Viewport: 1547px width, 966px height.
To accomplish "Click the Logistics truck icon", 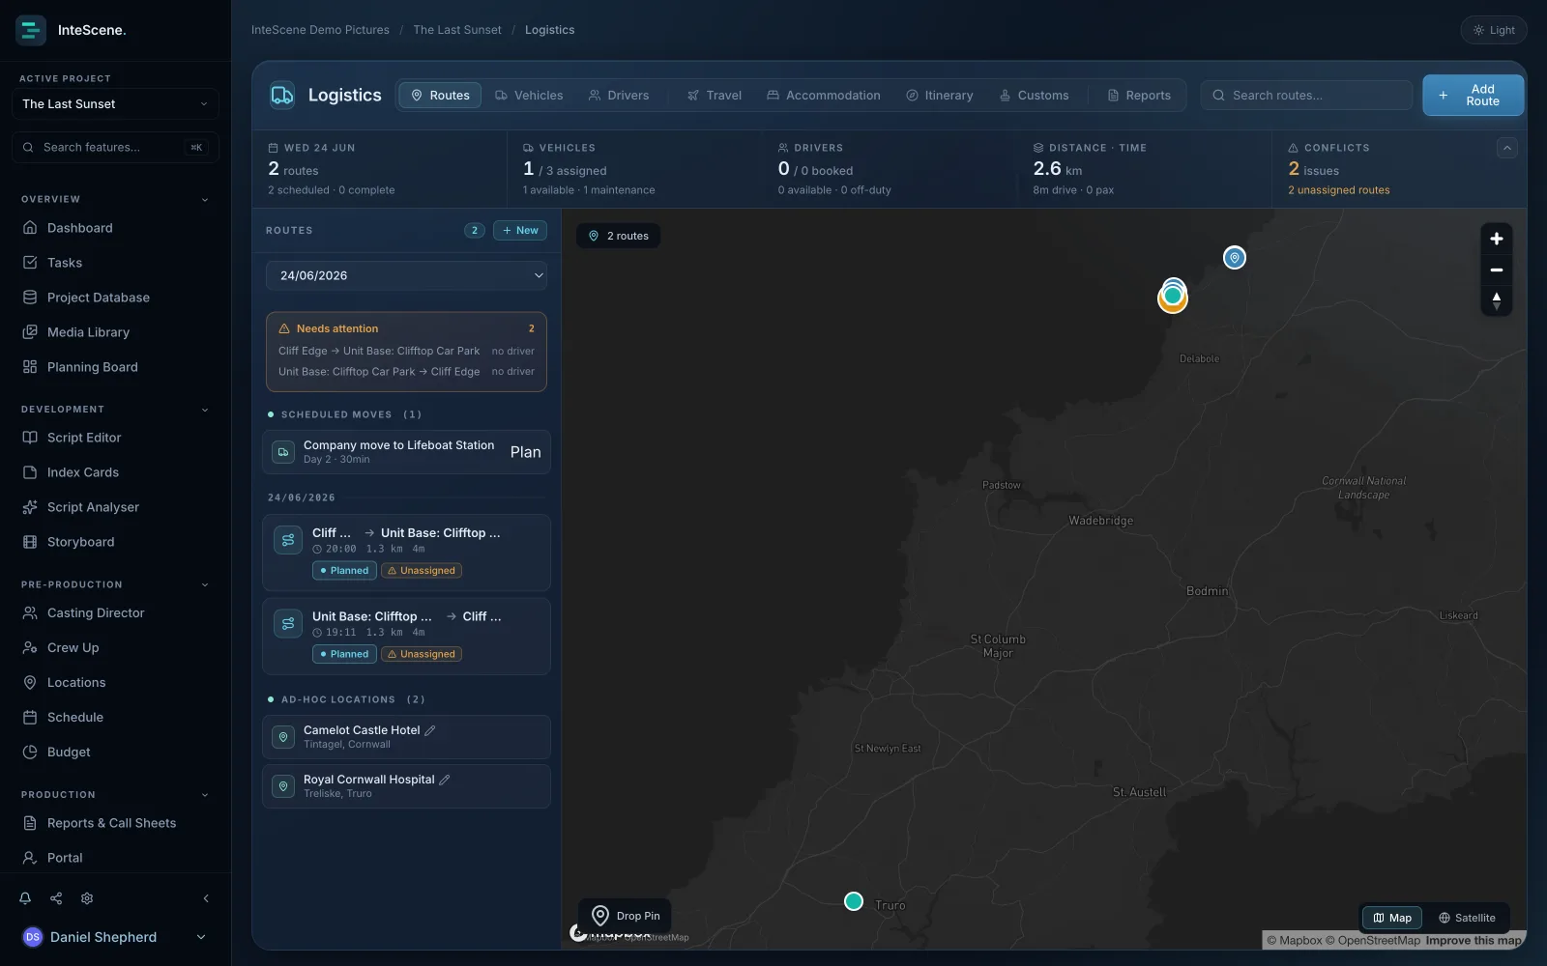I will point(282,95).
